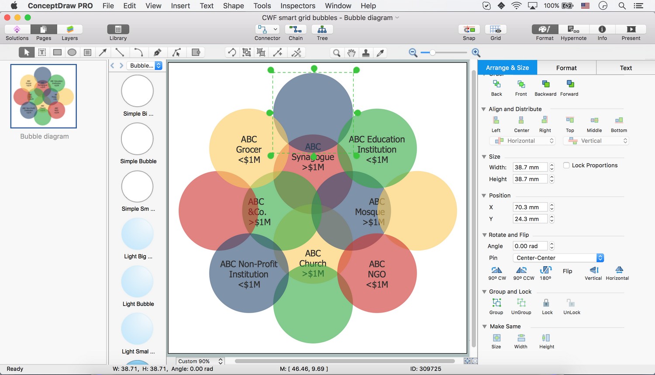
Task: Open the Inspectors menu
Action: pos(298,6)
